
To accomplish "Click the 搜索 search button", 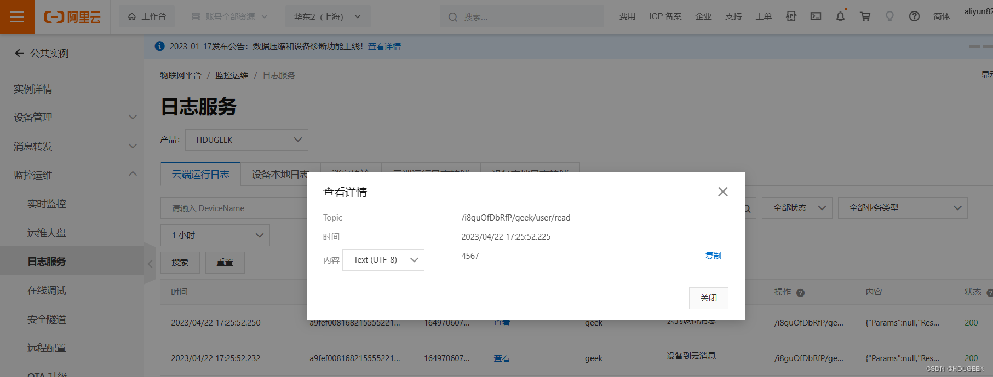I will (180, 262).
